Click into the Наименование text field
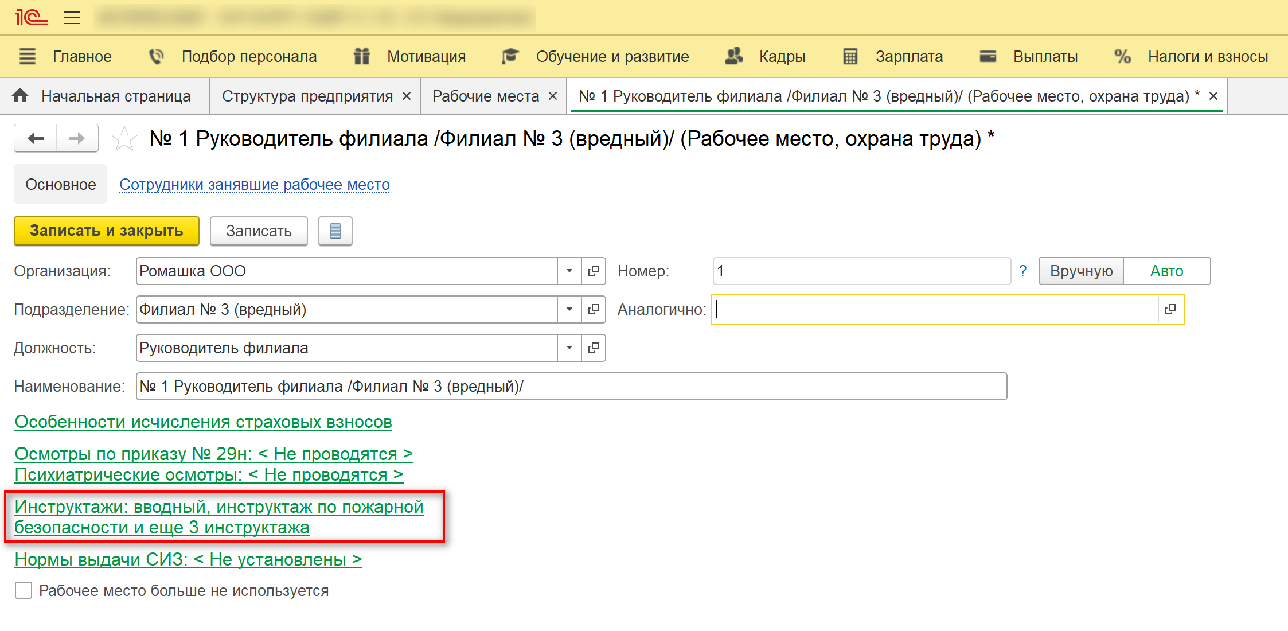This screenshot has height=631, width=1288. (571, 386)
